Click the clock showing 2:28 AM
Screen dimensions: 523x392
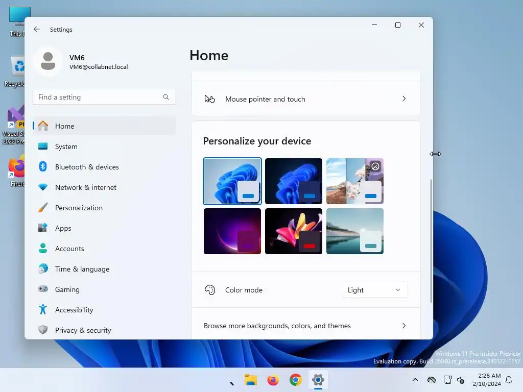(489, 376)
